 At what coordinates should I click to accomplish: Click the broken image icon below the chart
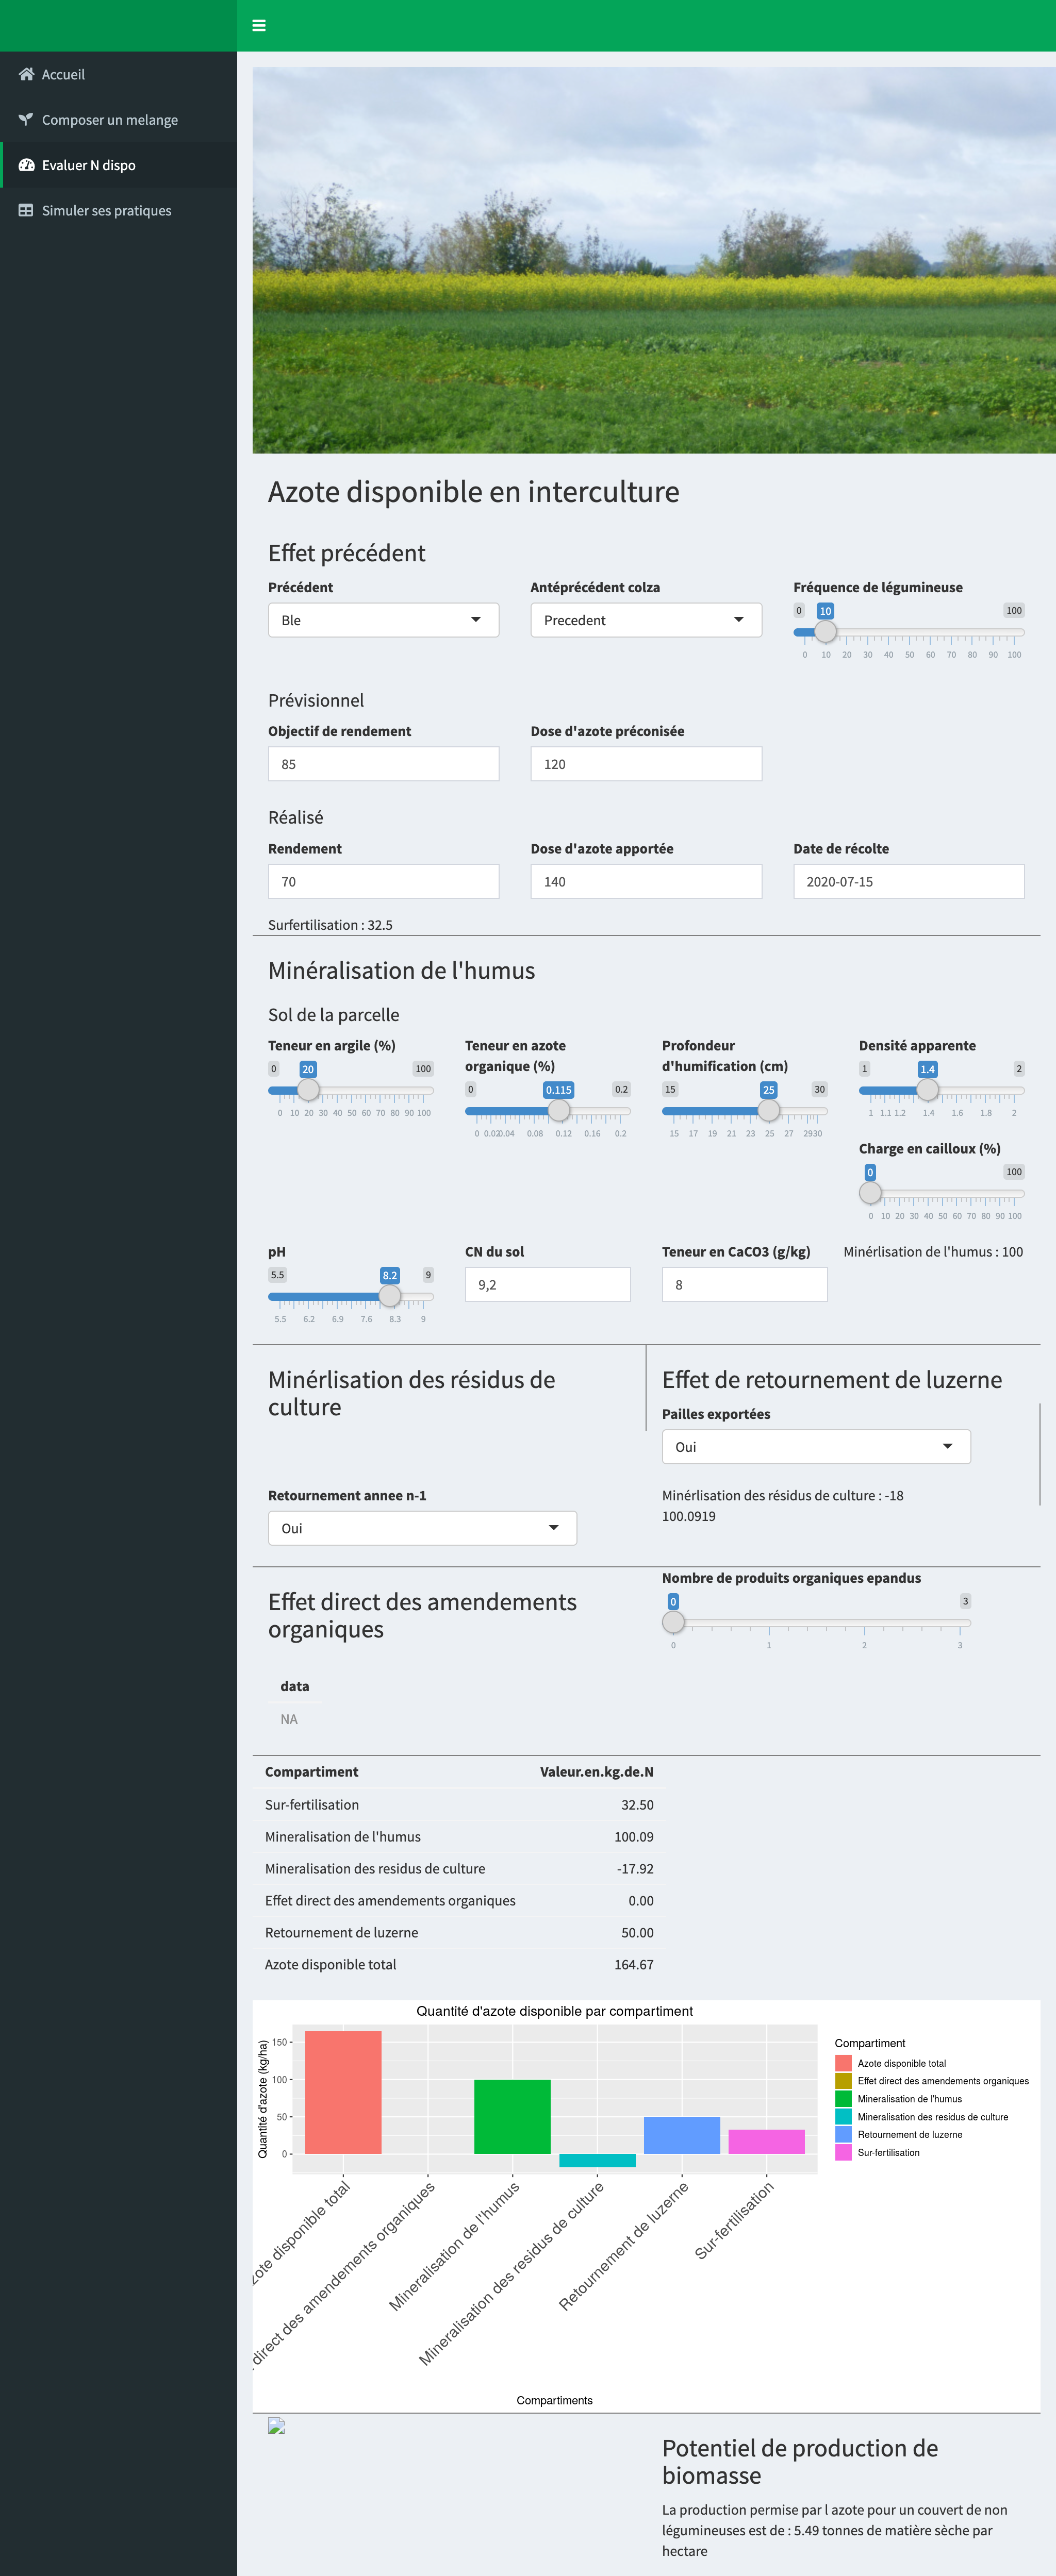277,2426
